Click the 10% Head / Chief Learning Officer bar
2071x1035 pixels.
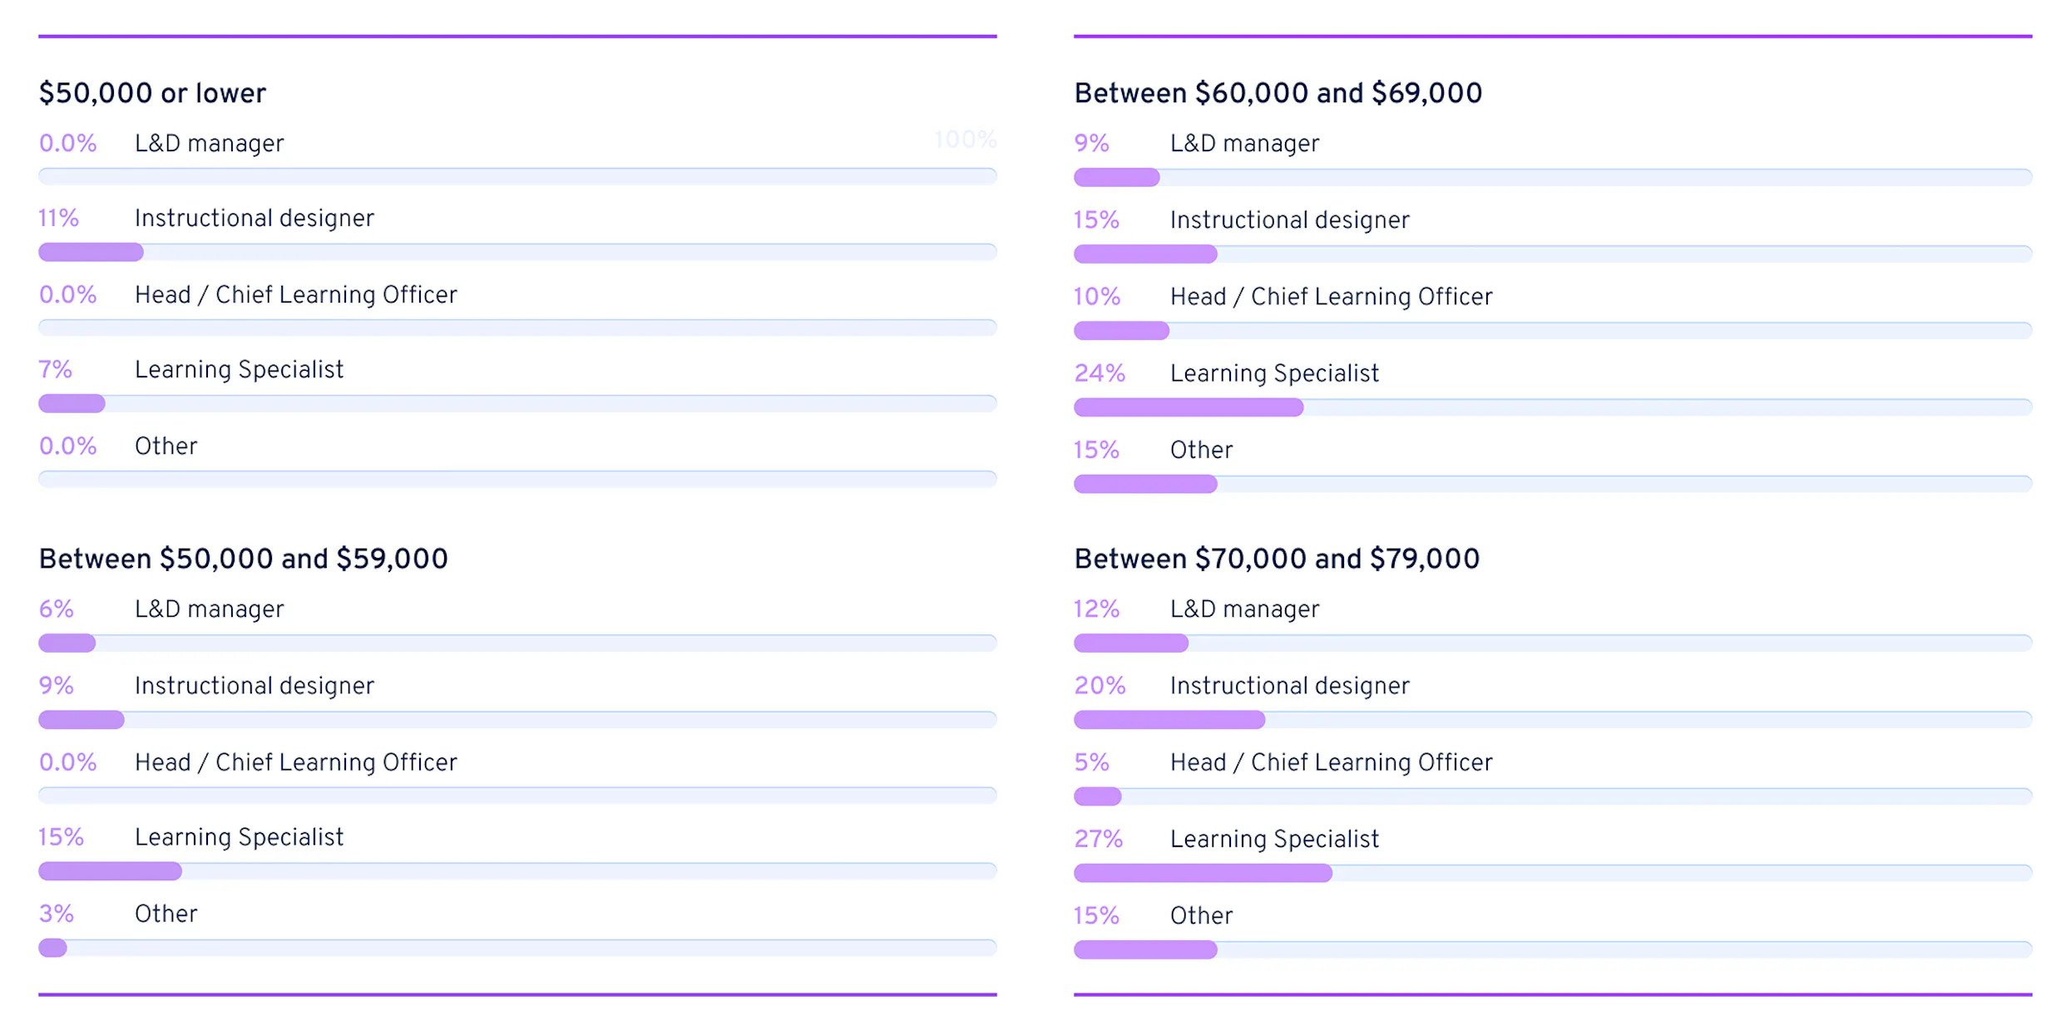tap(1553, 331)
